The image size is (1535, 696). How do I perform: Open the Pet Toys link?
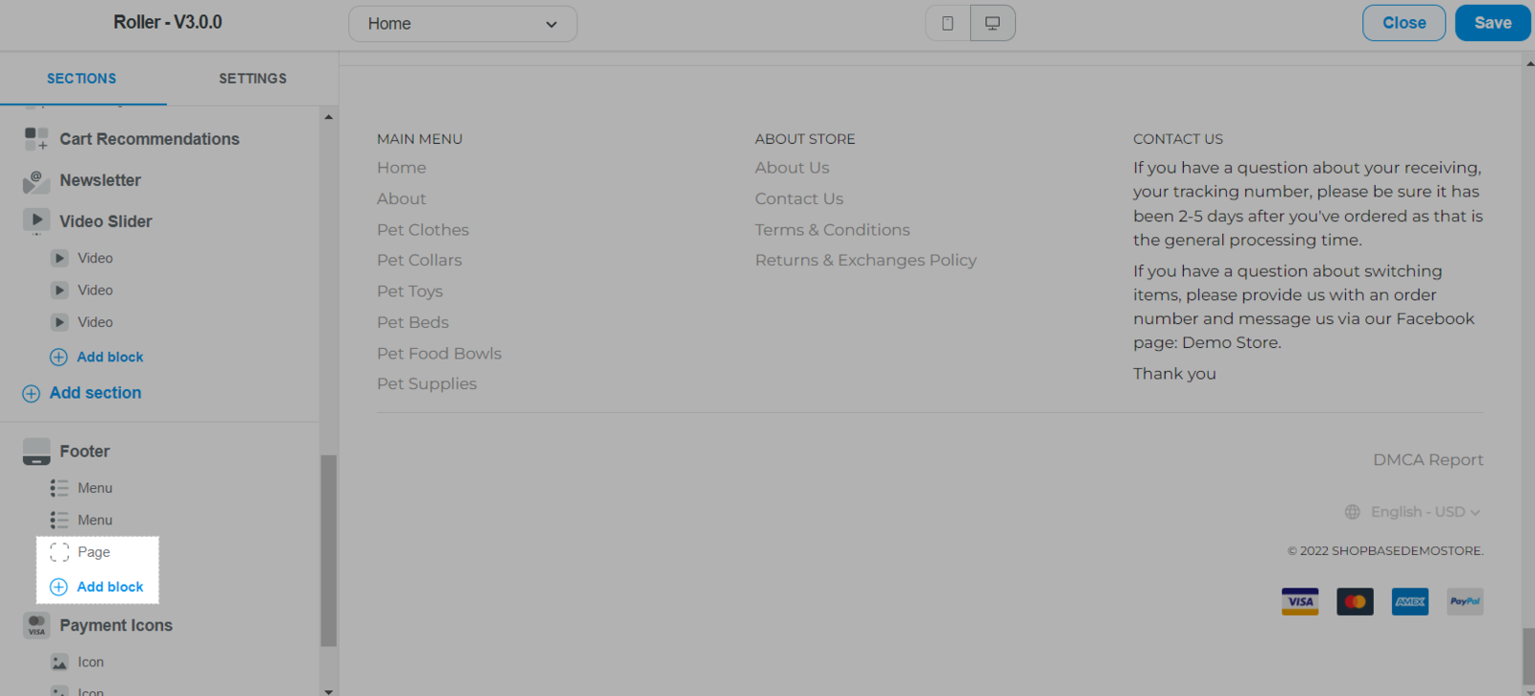tap(410, 291)
